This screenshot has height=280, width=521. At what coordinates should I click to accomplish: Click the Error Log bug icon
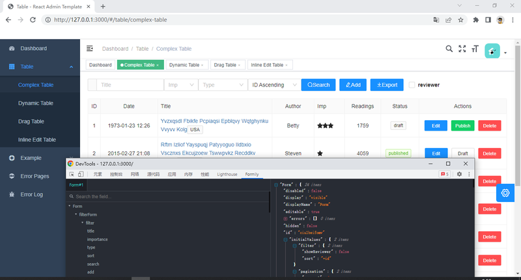click(12, 194)
